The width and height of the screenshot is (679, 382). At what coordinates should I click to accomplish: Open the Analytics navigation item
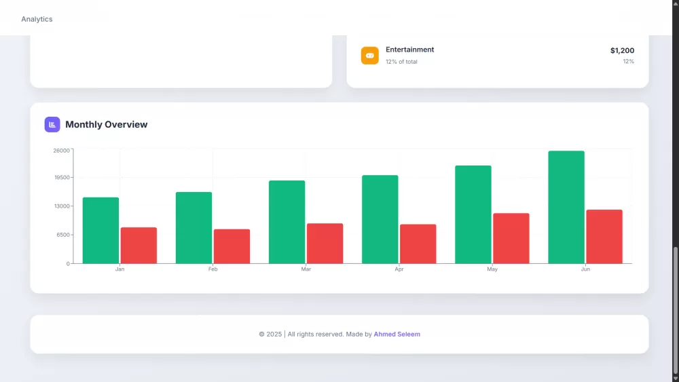tap(37, 19)
